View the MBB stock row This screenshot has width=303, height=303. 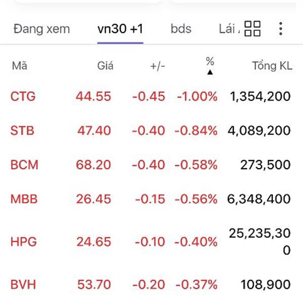pos(151,199)
